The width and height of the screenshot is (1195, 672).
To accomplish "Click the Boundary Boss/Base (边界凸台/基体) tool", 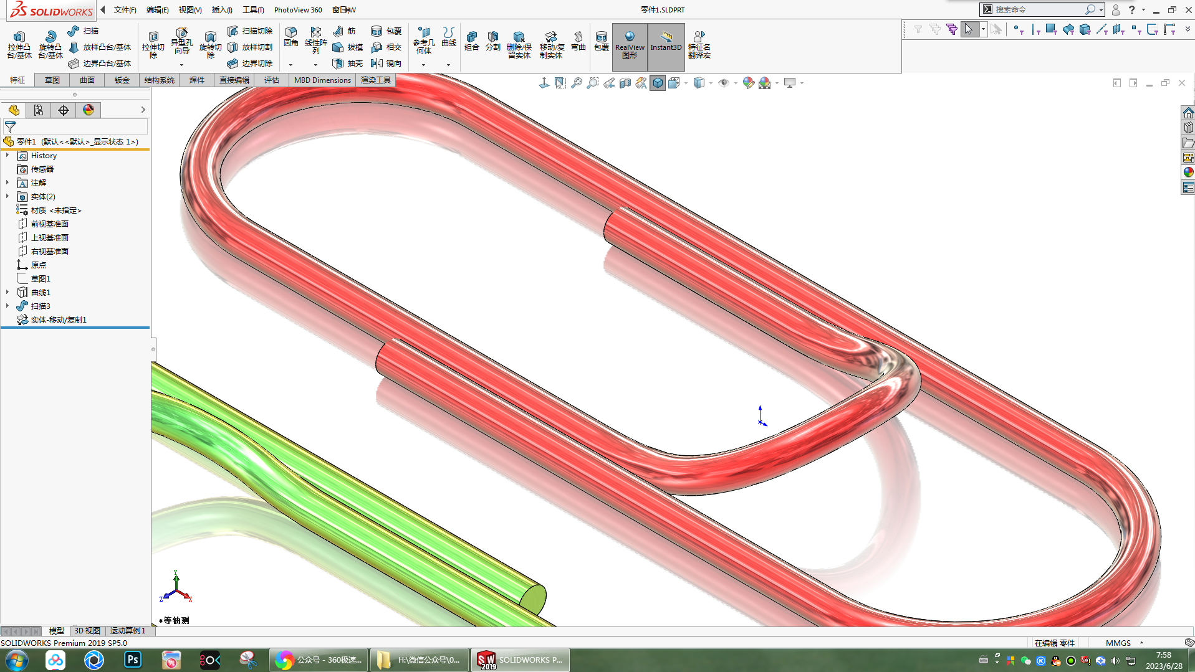I will tap(100, 63).
